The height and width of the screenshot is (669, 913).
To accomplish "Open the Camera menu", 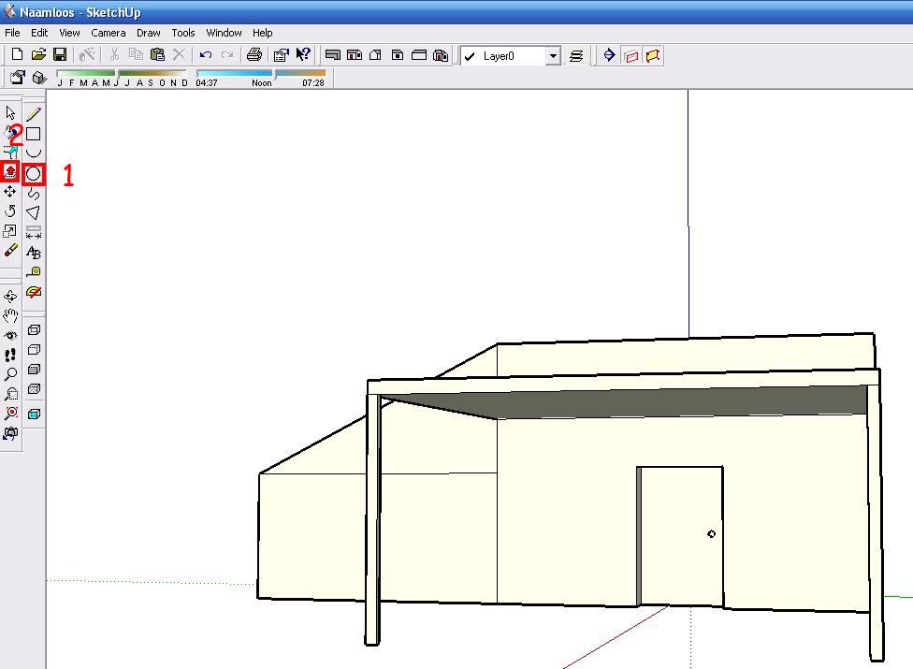I will [x=109, y=33].
